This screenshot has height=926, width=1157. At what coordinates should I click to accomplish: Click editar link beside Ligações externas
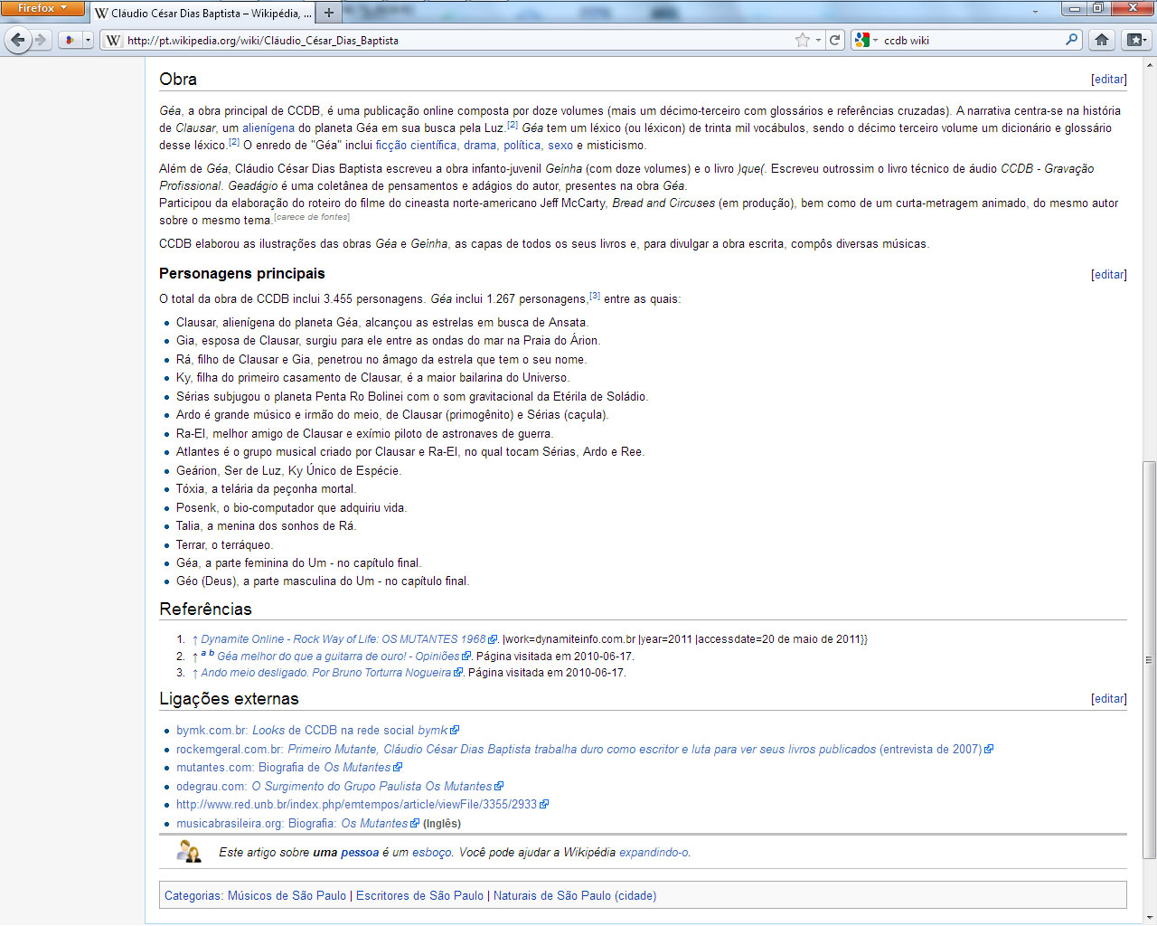click(x=1108, y=699)
